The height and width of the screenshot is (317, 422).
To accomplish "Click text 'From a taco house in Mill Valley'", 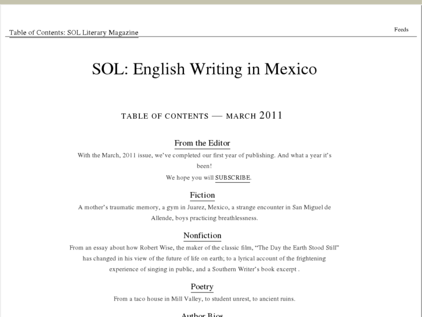I will click(x=158, y=299).
